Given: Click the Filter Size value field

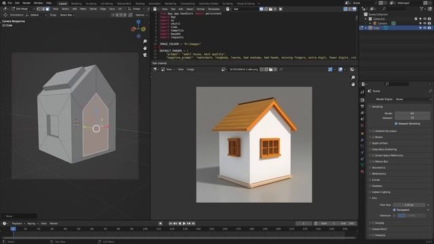Looking at the screenshot, I should point(409,205).
